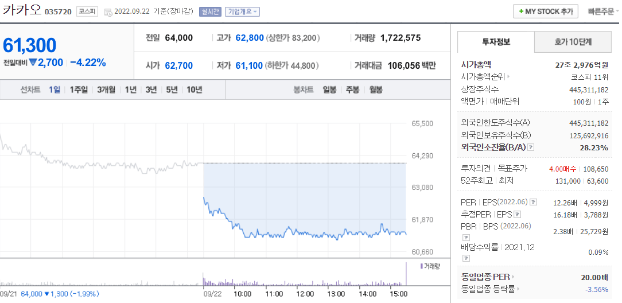Viewport: 622px width, 303px height.
Task: Click the MY STOCK 추가 button
Action: pyautogui.click(x=546, y=11)
